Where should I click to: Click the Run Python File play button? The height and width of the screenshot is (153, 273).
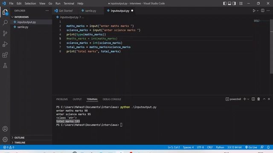[x=254, y=11]
